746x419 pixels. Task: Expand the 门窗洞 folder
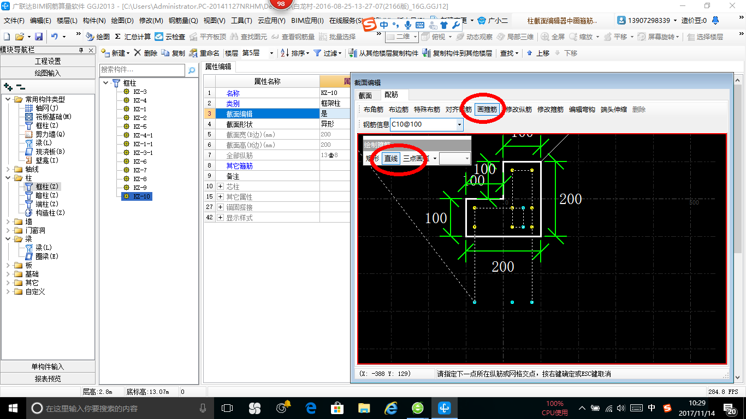pyautogui.click(x=8, y=230)
